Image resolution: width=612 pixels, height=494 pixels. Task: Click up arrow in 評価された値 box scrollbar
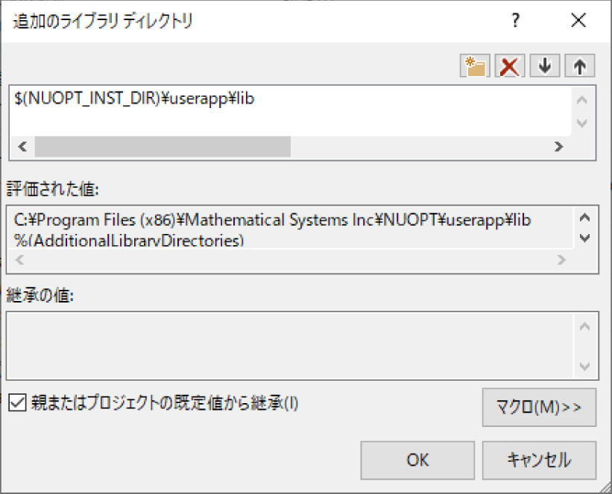[584, 218]
